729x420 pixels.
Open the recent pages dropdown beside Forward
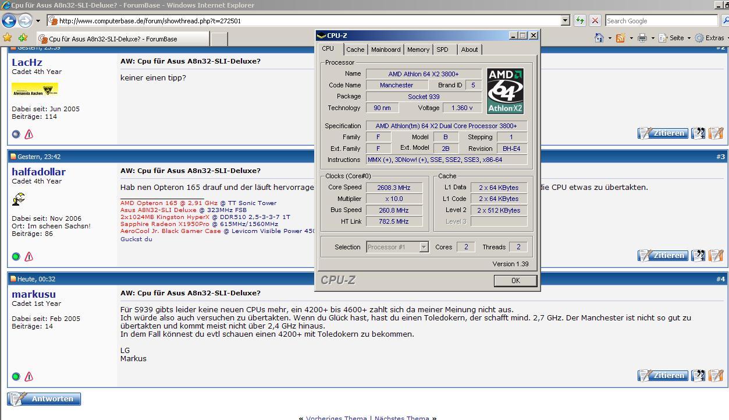tap(38, 21)
